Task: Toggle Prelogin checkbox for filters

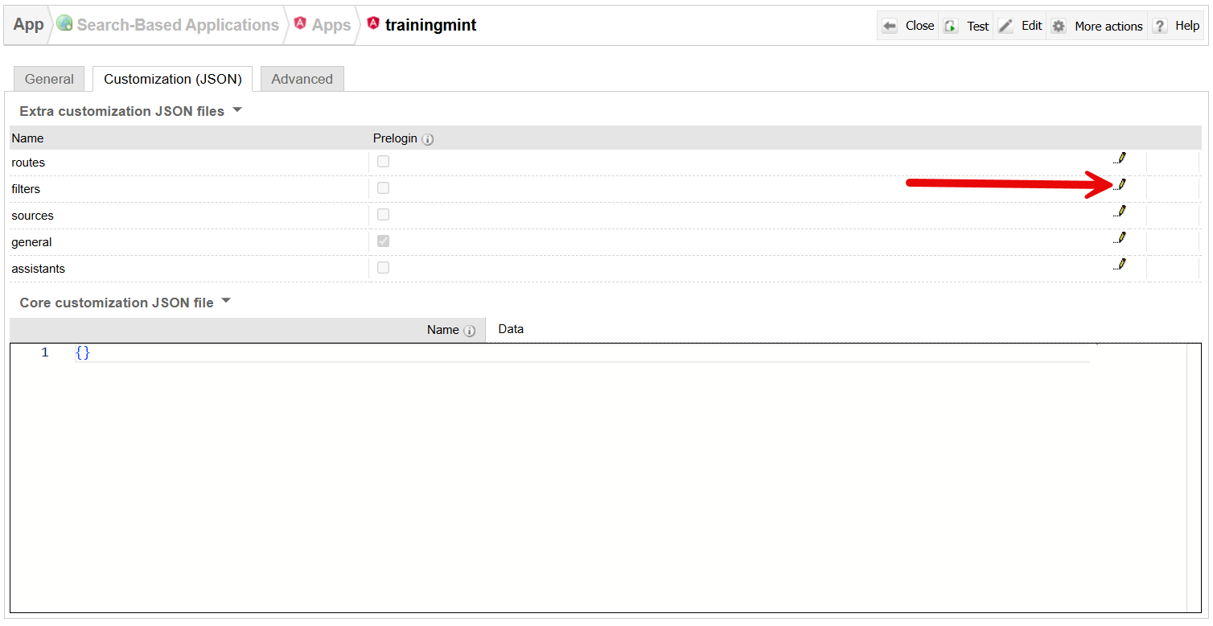Action: (x=384, y=188)
